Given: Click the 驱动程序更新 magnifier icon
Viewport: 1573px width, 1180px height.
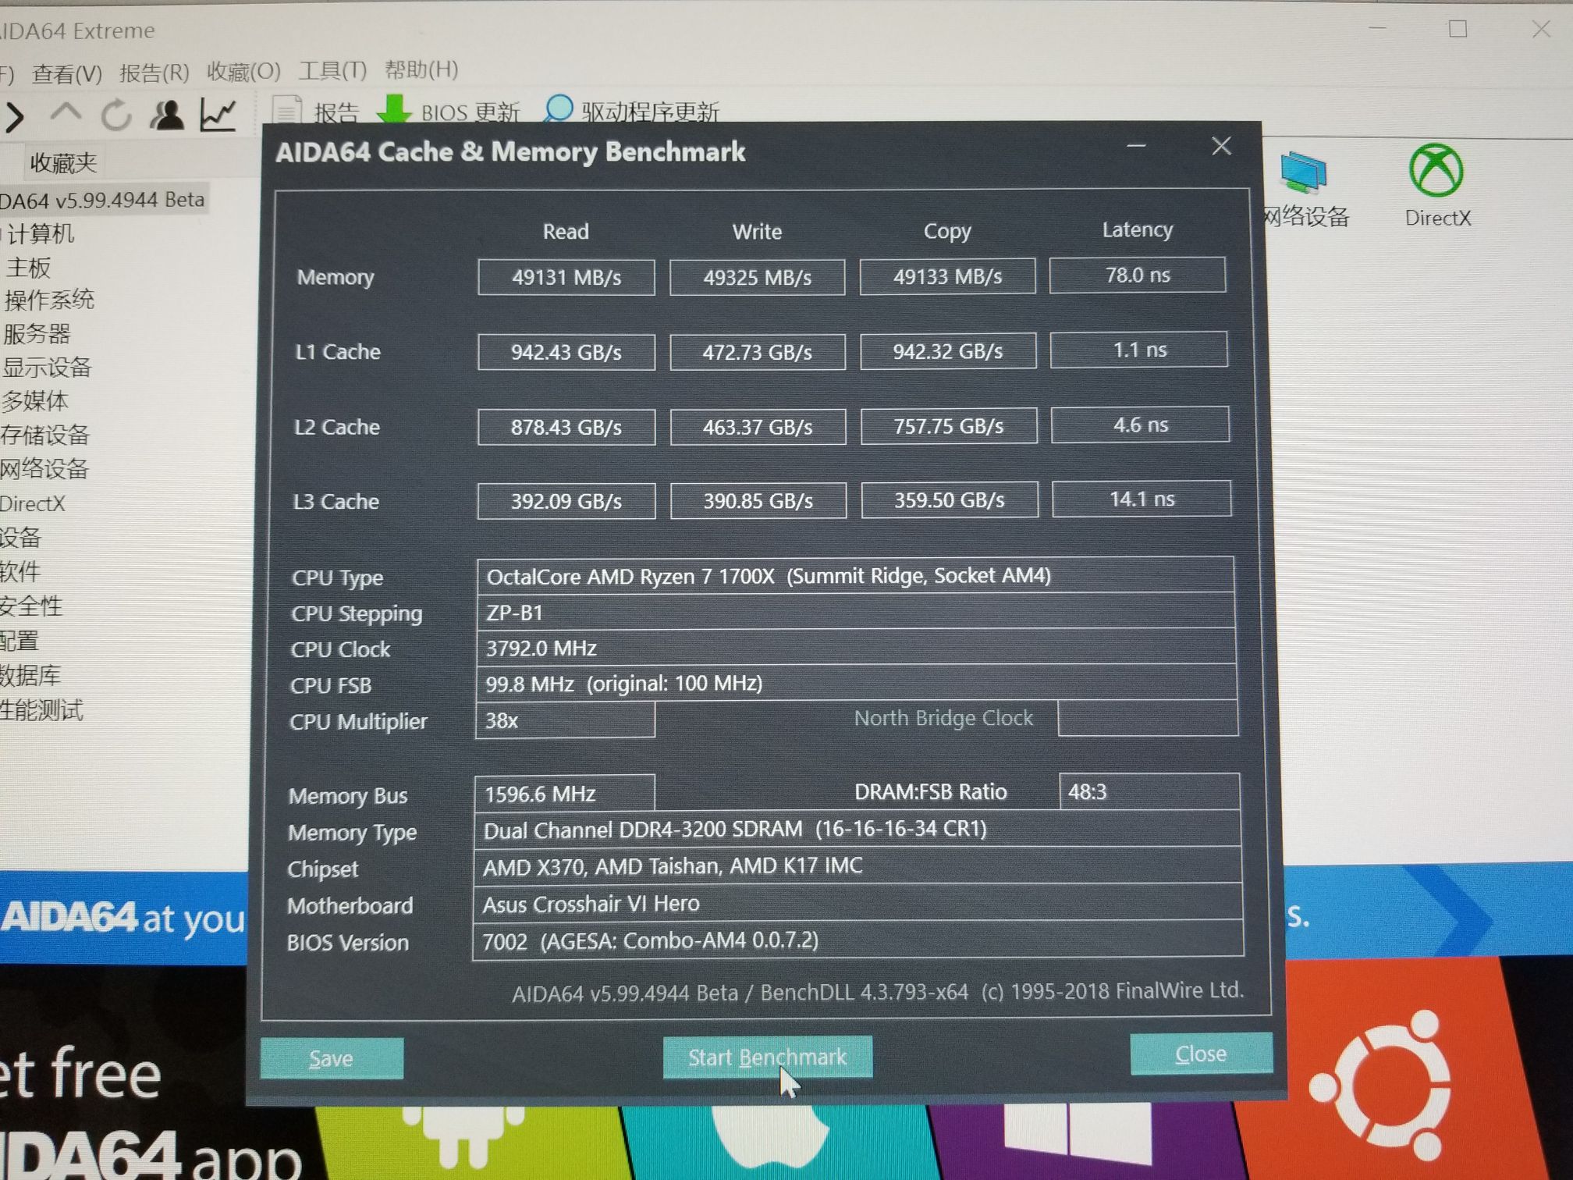Looking at the screenshot, I should [x=559, y=109].
